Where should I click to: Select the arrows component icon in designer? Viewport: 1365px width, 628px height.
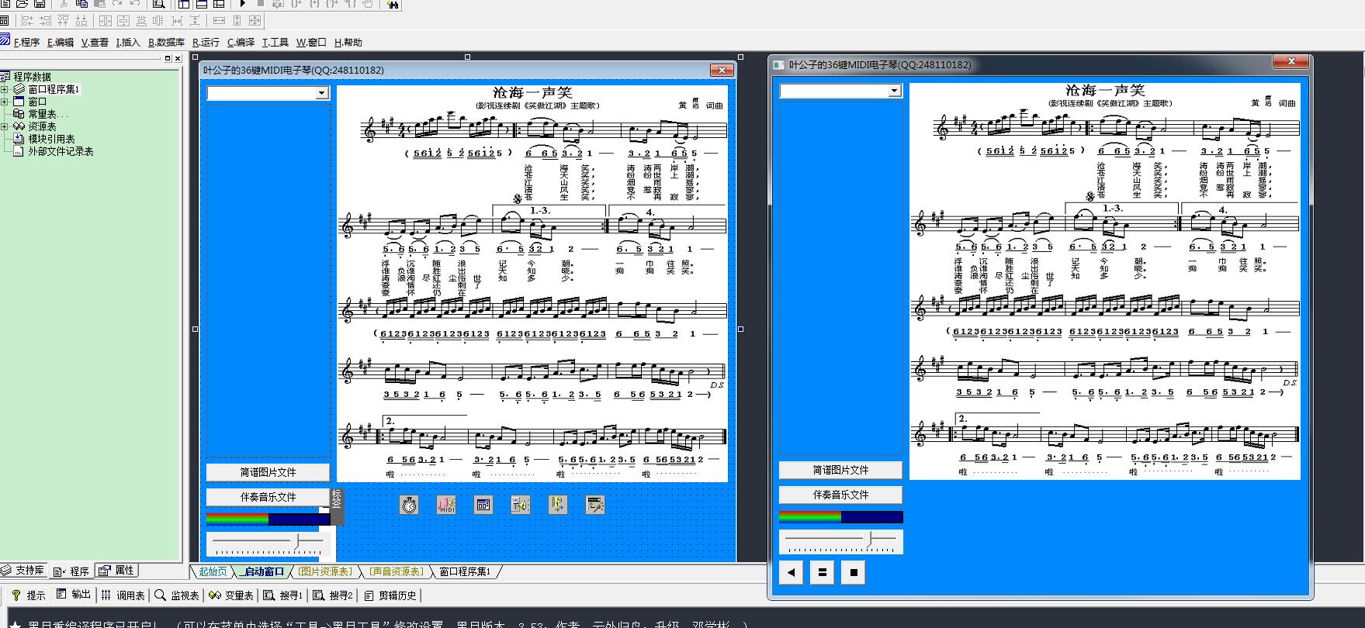558,506
